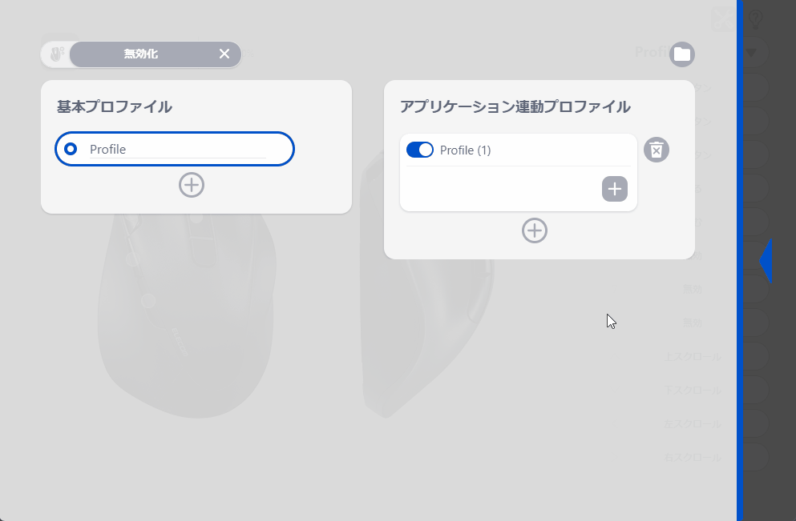Click the mouse device icon beside 無効化
This screenshot has width=796, height=521.
pyautogui.click(x=57, y=54)
